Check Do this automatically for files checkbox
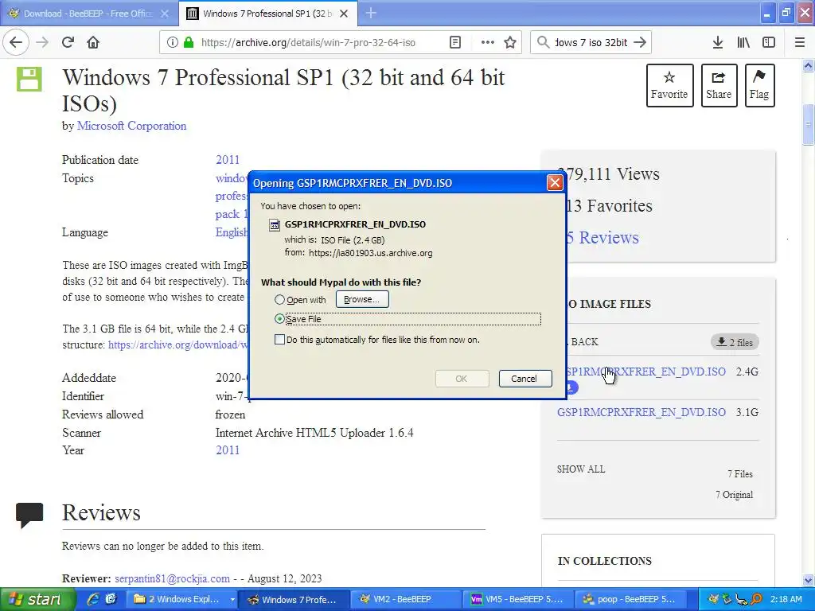Viewport: 815px width, 611px height. [279, 340]
